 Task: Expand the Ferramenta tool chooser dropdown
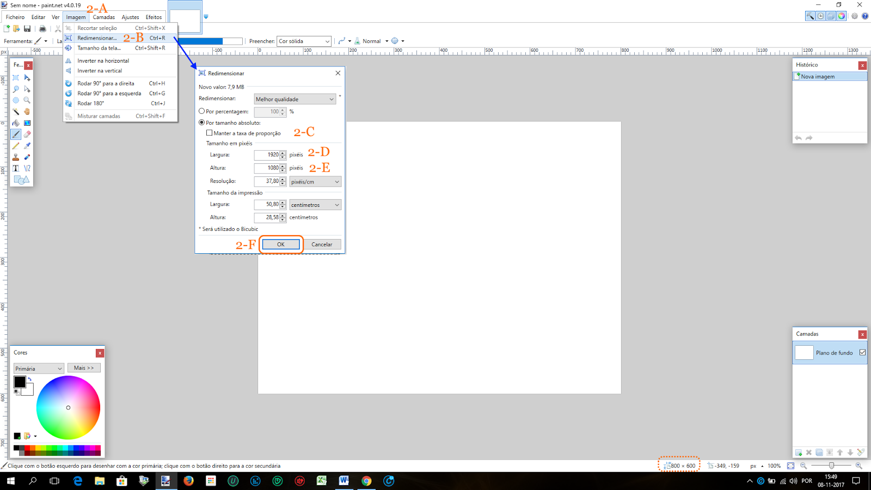click(x=41, y=41)
